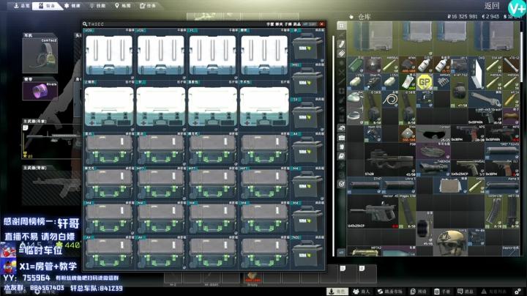
Task: Open the 预设 presets menu
Action: click(x=419, y=292)
